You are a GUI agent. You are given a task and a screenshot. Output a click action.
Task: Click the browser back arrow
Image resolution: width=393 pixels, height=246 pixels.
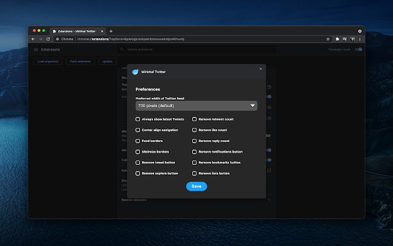[33, 39]
